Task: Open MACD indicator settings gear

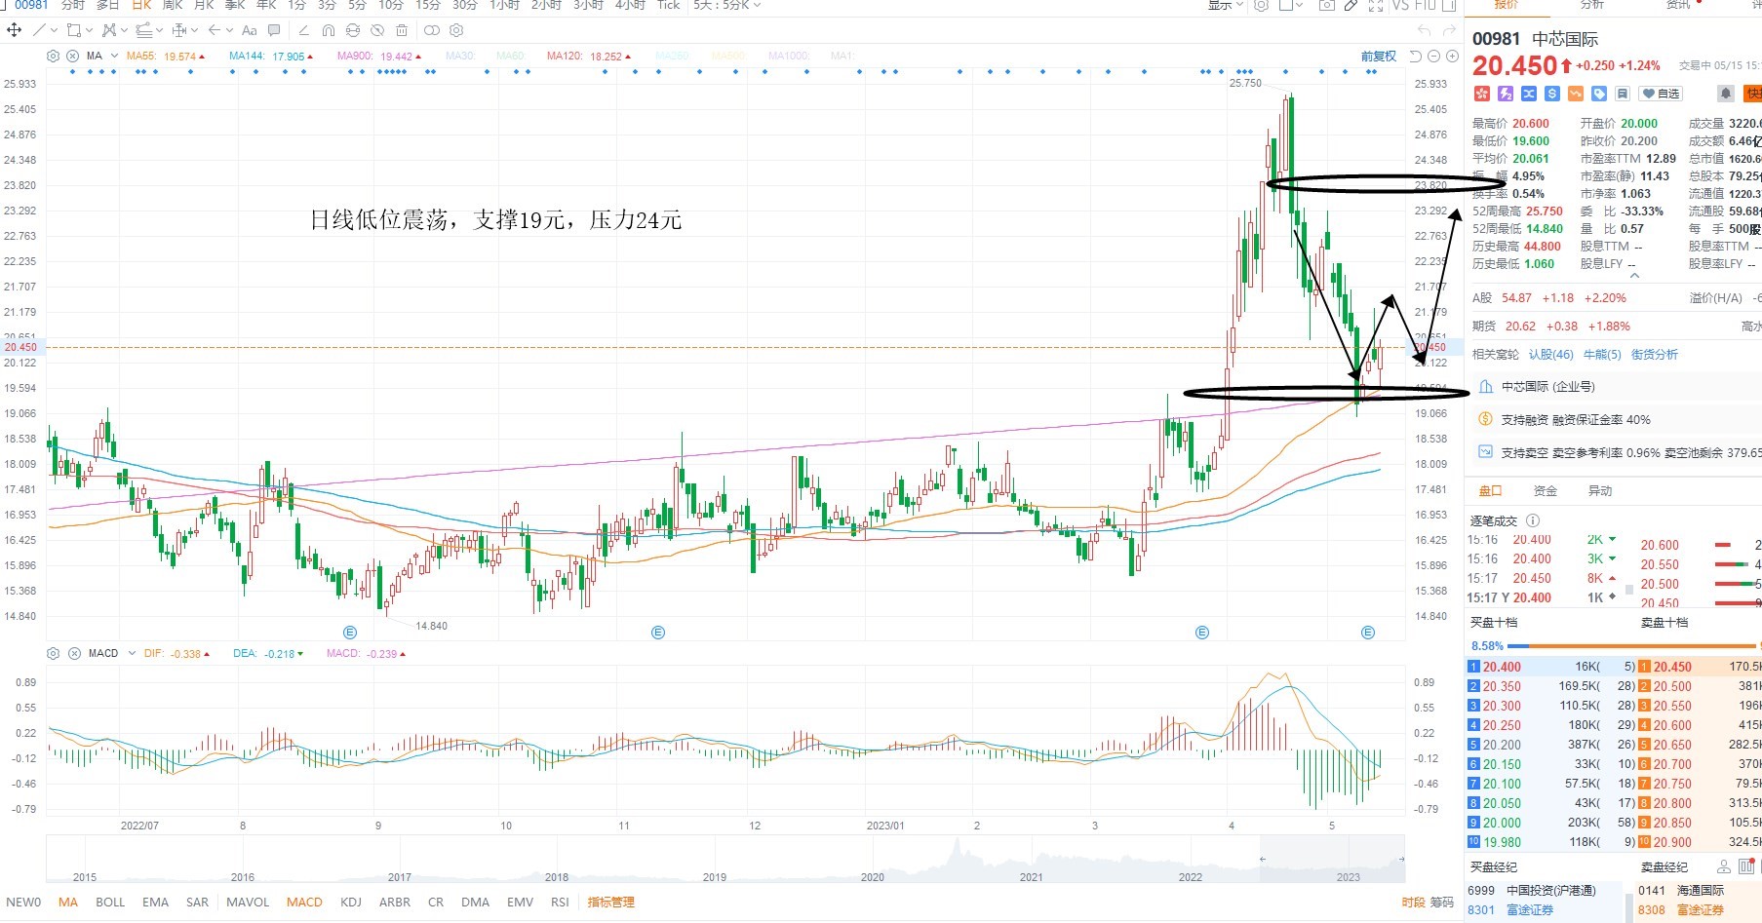Action: coord(53,653)
